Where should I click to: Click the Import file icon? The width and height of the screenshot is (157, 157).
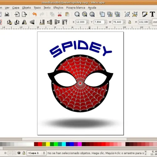(17, 14)
